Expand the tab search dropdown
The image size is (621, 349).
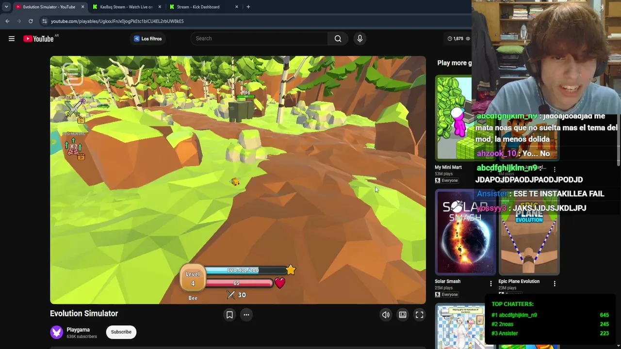coord(6,7)
